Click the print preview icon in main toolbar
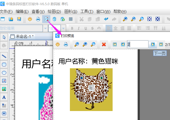 (47, 19)
